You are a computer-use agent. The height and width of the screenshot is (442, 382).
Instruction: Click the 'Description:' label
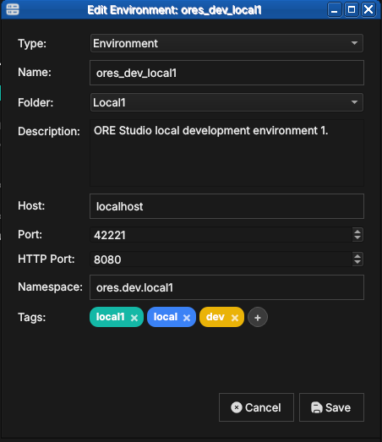click(49, 131)
